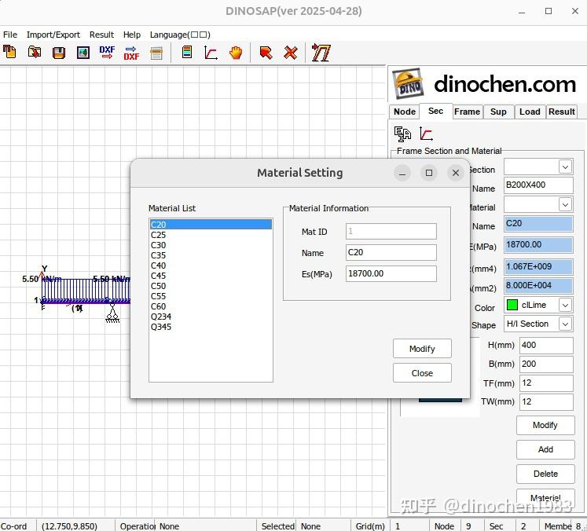The image size is (587, 531).
Task: Select Q345 in the Material List
Action: [x=161, y=327]
